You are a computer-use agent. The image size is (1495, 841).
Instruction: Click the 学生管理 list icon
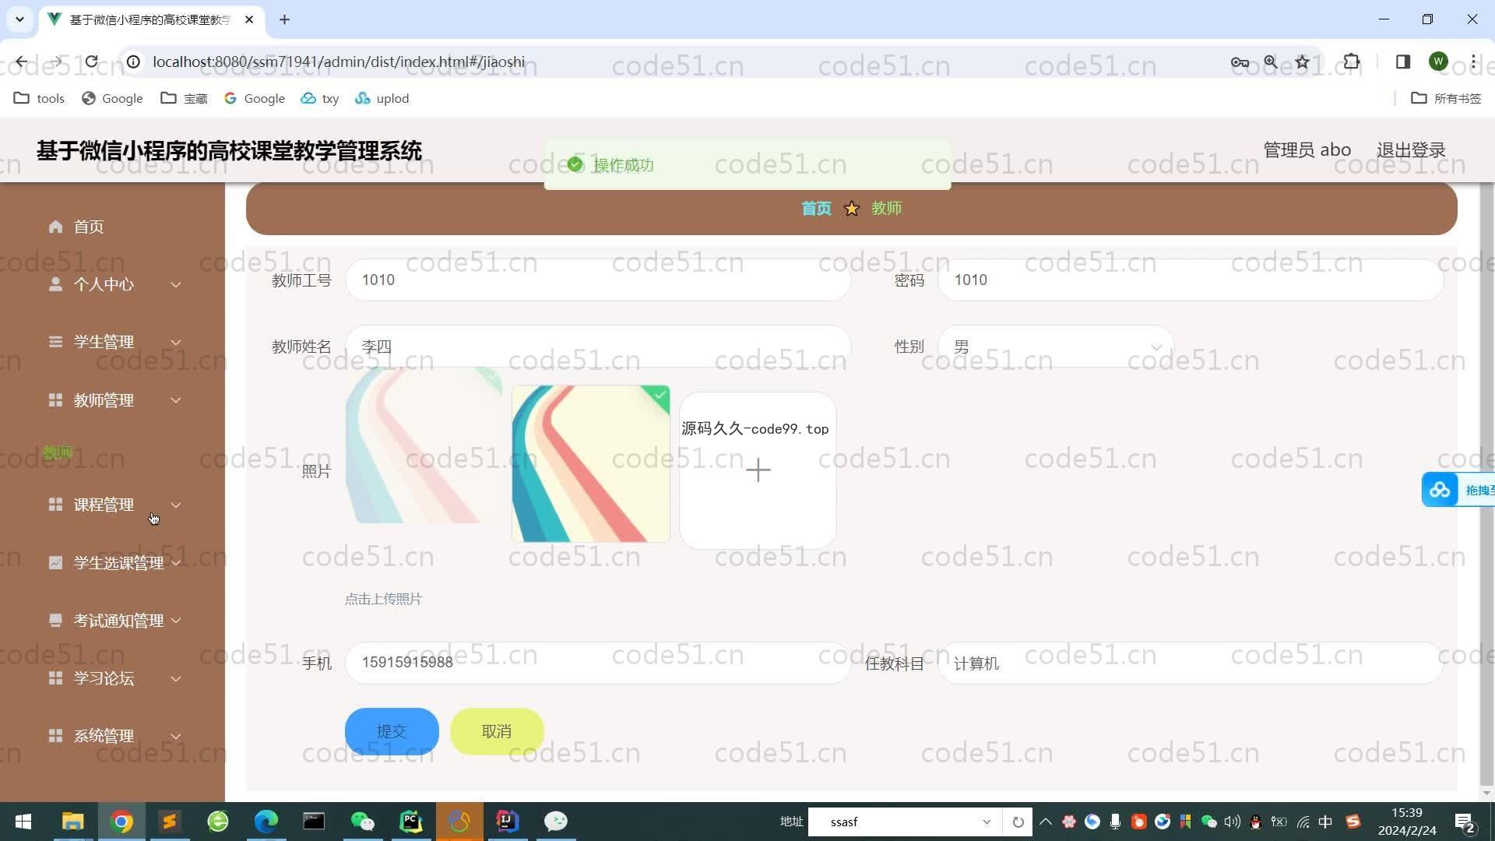coord(55,342)
